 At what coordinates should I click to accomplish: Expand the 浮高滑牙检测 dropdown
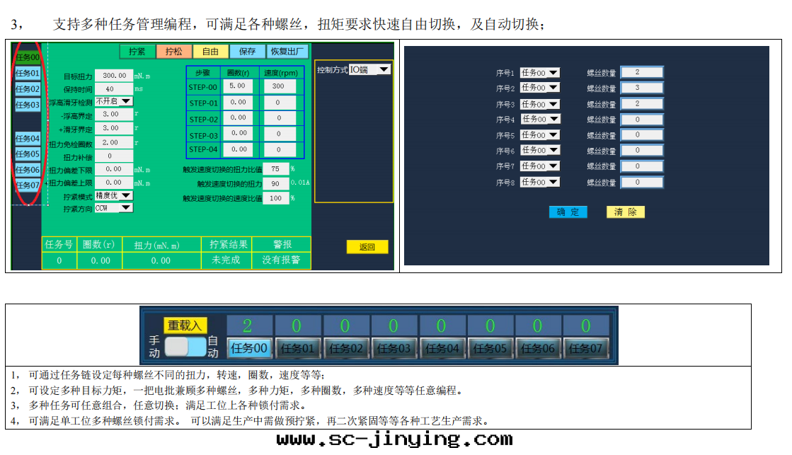click(114, 101)
